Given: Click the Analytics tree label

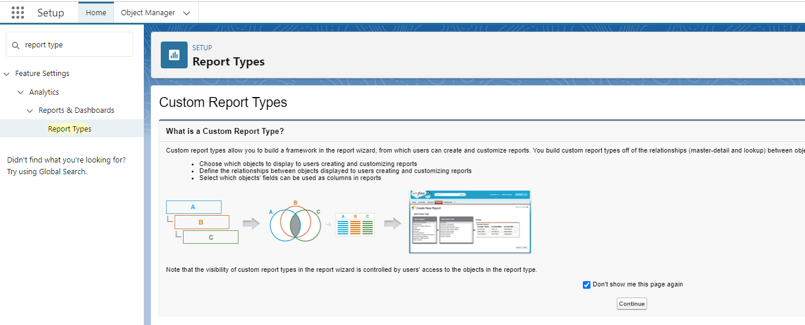Looking at the screenshot, I should point(44,92).
